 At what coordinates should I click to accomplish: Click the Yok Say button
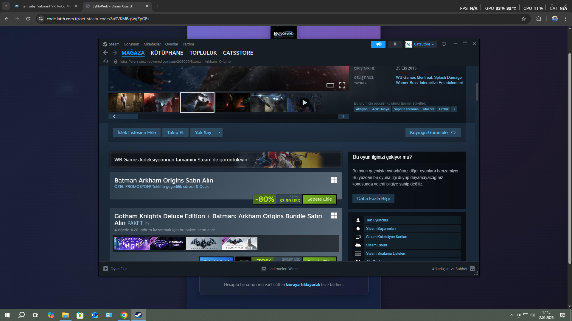pyautogui.click(x=203, y=133)
